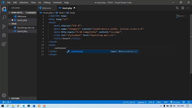Screen dimensions: 192x108
Task: Open the Extensions view
Action: pyautogui.click(x=4, y=44)
